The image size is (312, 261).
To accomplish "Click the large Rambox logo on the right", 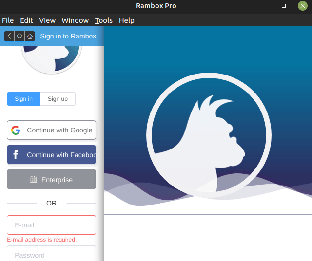I will click(209, 135).
